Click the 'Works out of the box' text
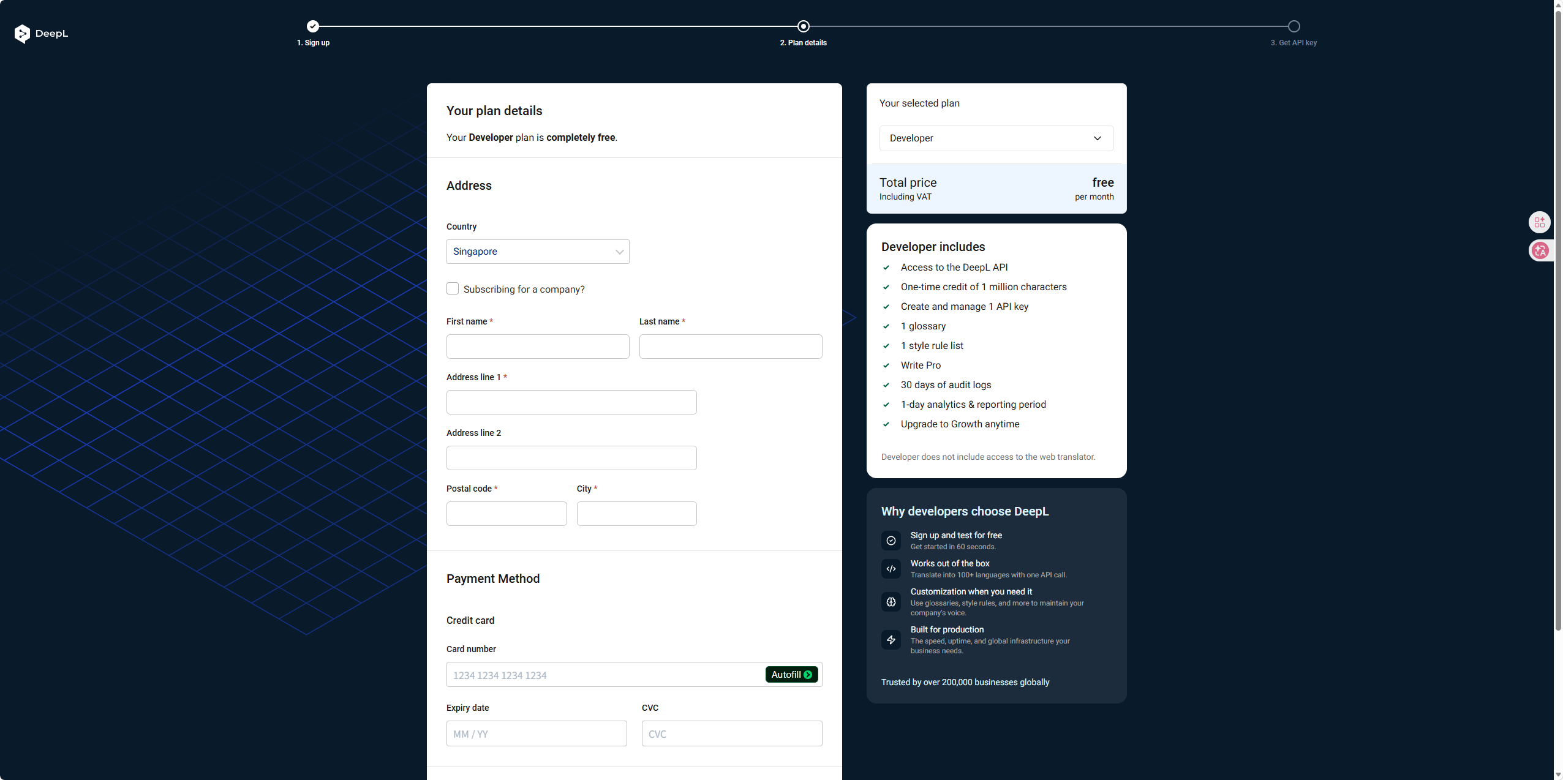 pos(950,563)
